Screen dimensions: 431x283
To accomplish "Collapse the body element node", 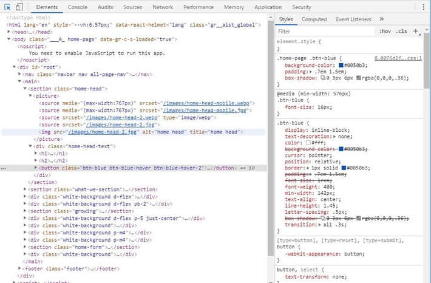I will coord(8,39).
